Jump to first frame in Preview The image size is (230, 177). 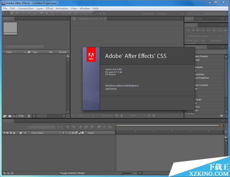pos(188,30)
